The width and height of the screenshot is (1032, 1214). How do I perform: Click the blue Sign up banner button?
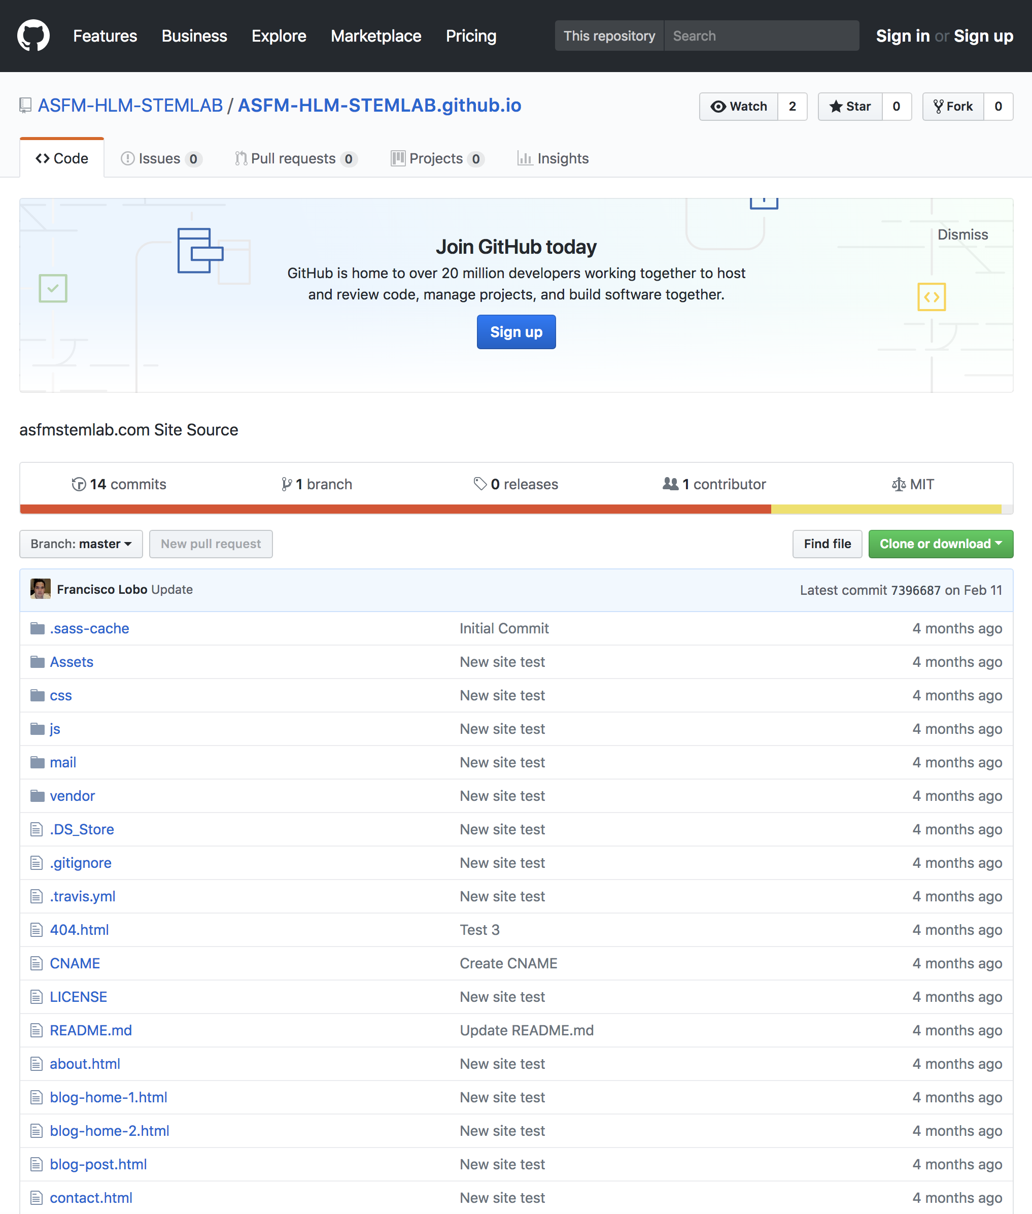click(x=516, y=332)
